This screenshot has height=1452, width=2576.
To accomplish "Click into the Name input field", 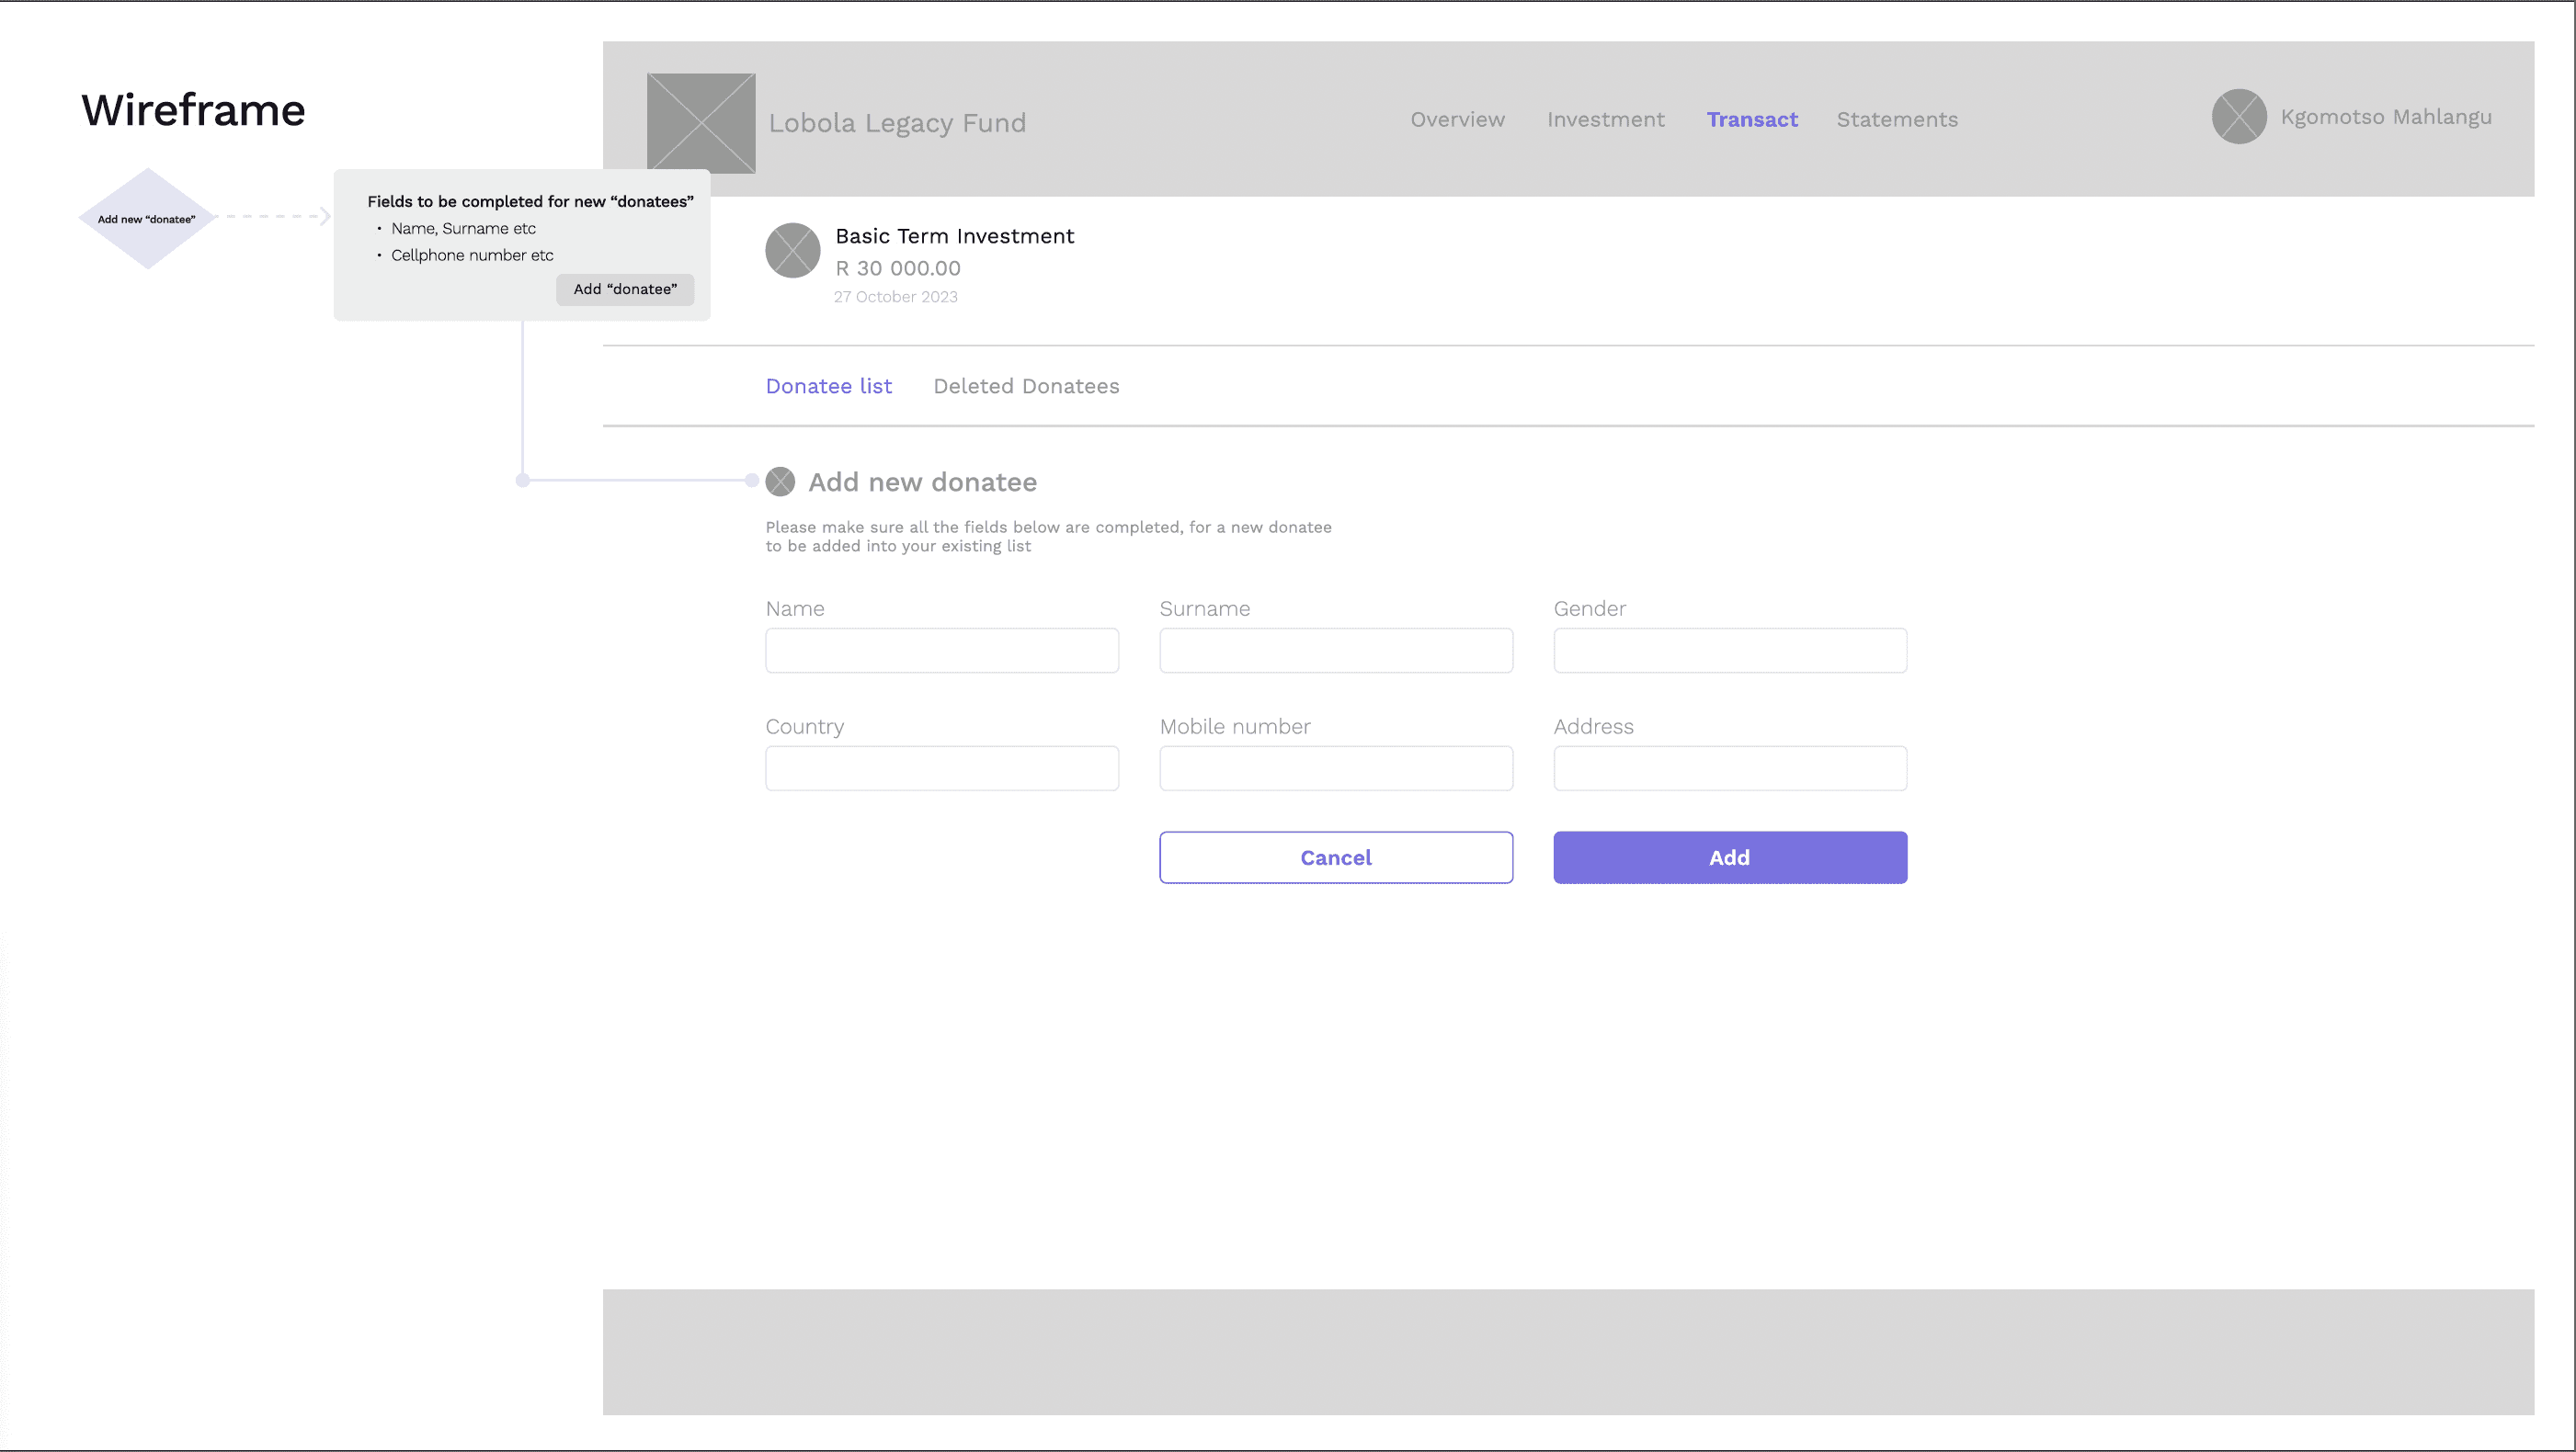I will [x=941, y=651].
